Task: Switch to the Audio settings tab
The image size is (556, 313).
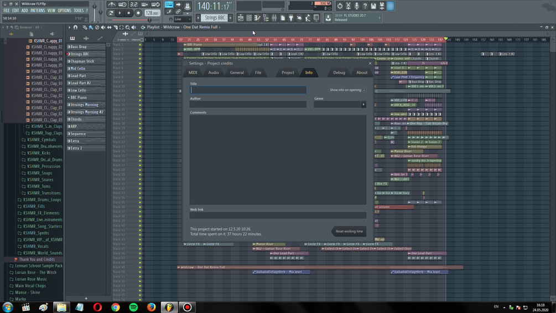Action: (x=214, y=73)
